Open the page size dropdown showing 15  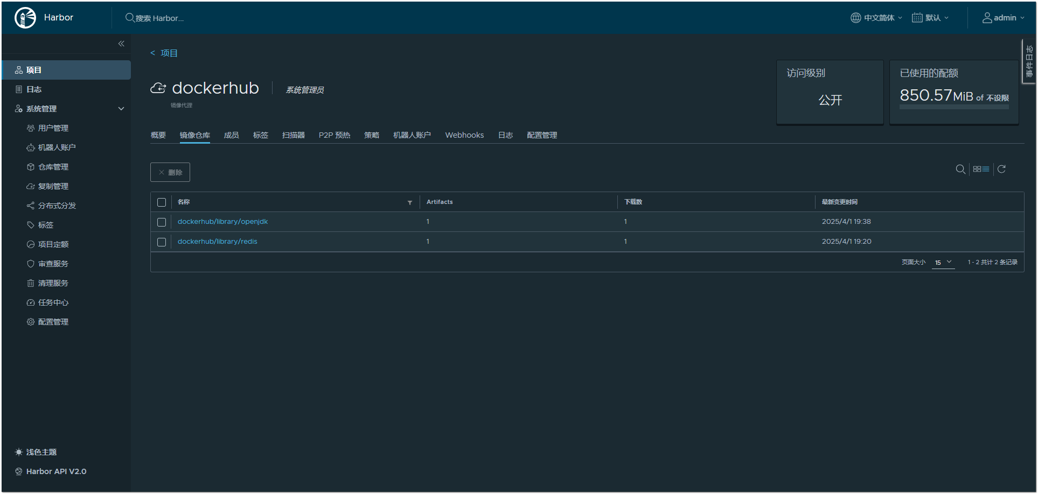coord(943,263)
